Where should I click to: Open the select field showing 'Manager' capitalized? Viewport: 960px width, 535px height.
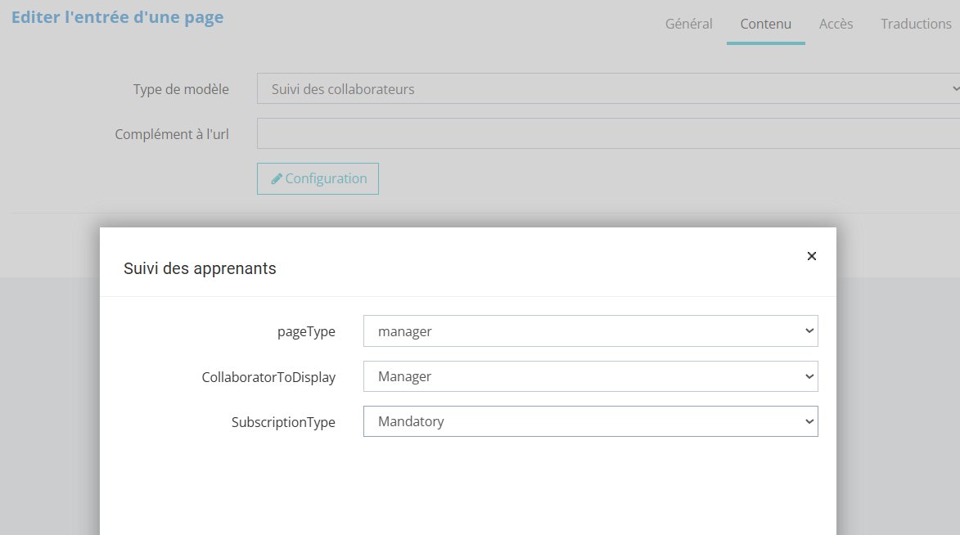(x=589, y=376)
